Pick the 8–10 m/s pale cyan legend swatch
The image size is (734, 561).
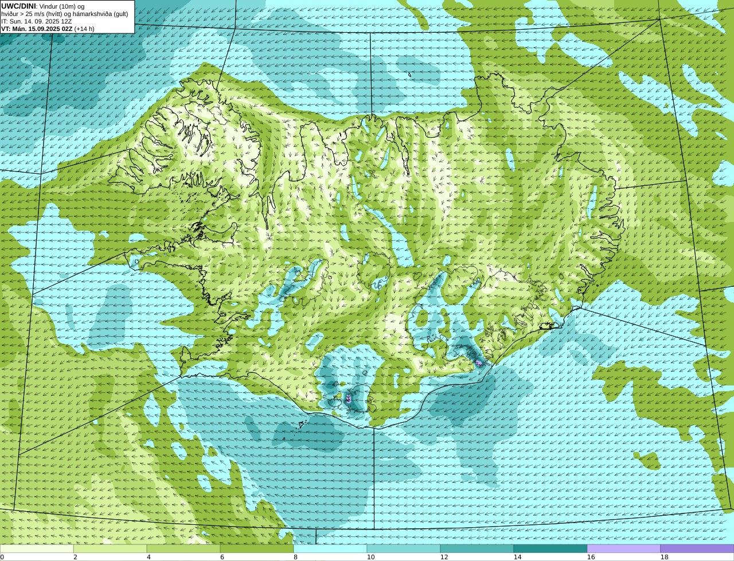(330, 548)
